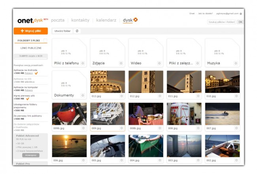Open gear options for 013.jpg
257x174 pixels.
point(122,96)
